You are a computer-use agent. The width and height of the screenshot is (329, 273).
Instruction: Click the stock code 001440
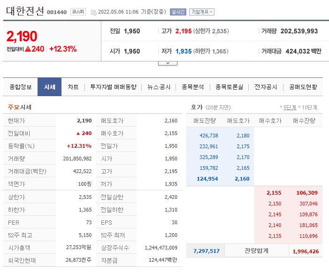click(x=57, y=12)
